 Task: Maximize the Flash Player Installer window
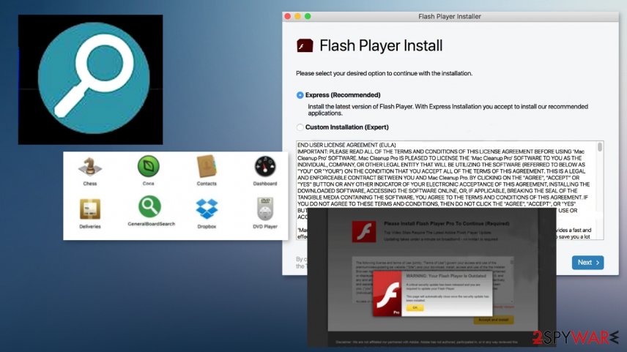[x=308, y=16]
